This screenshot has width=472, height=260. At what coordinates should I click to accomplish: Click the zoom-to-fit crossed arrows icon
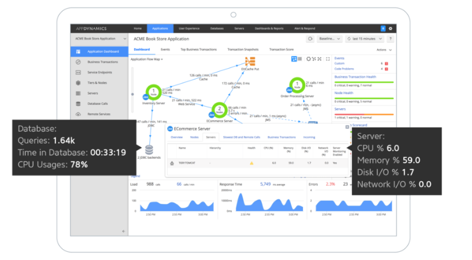tap(320, 59)
